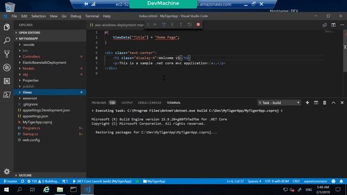Click Ln 6, Col 37 in status bar

click(x=235, y=181)
